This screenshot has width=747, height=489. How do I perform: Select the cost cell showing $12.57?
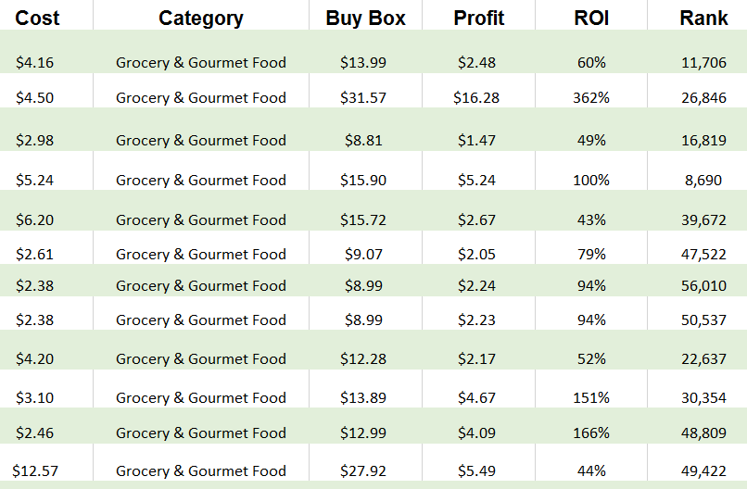tap(37, 471)
